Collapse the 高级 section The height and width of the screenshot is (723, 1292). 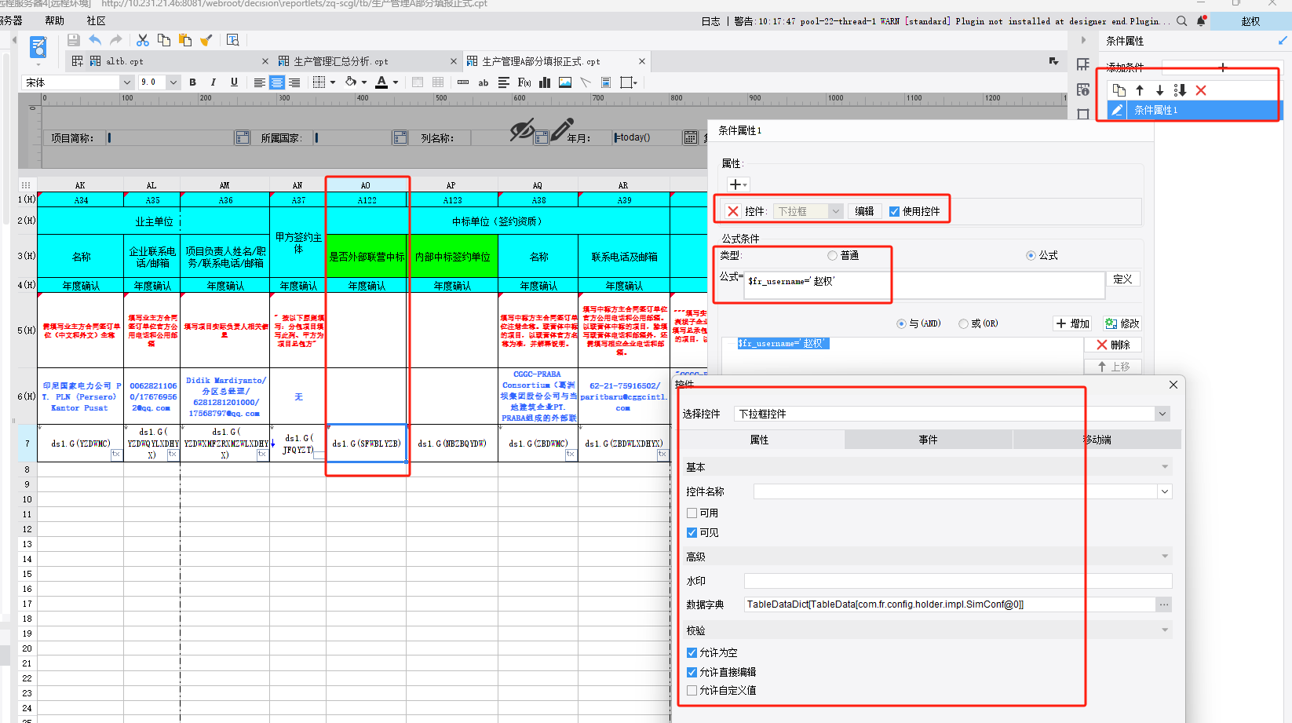pyautogui.click(x=1165, y=557)
